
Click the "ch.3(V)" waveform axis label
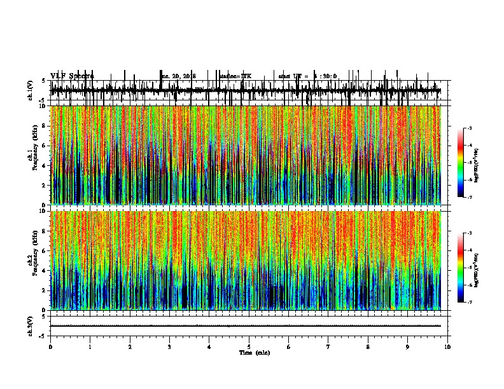tap(31, 326)
